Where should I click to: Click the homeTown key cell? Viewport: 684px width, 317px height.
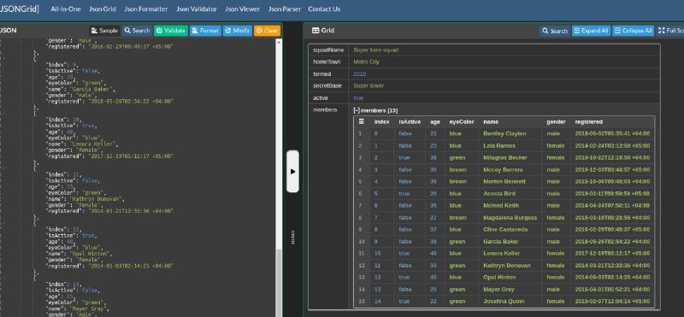328,62
